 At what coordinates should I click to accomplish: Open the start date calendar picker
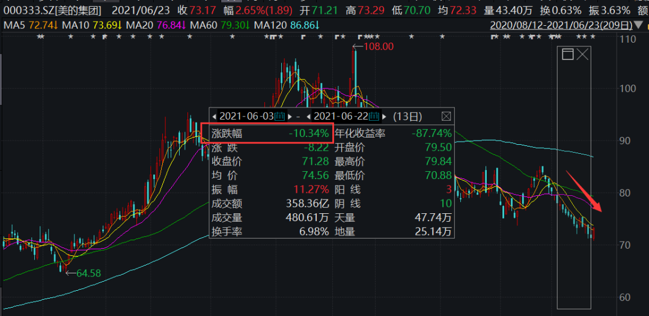(280, 116)
